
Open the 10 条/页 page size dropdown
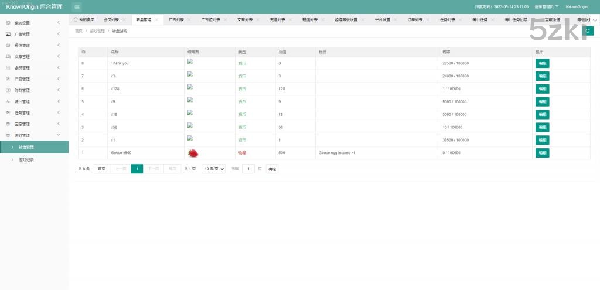pyautogui.click(x=213, y=169)
